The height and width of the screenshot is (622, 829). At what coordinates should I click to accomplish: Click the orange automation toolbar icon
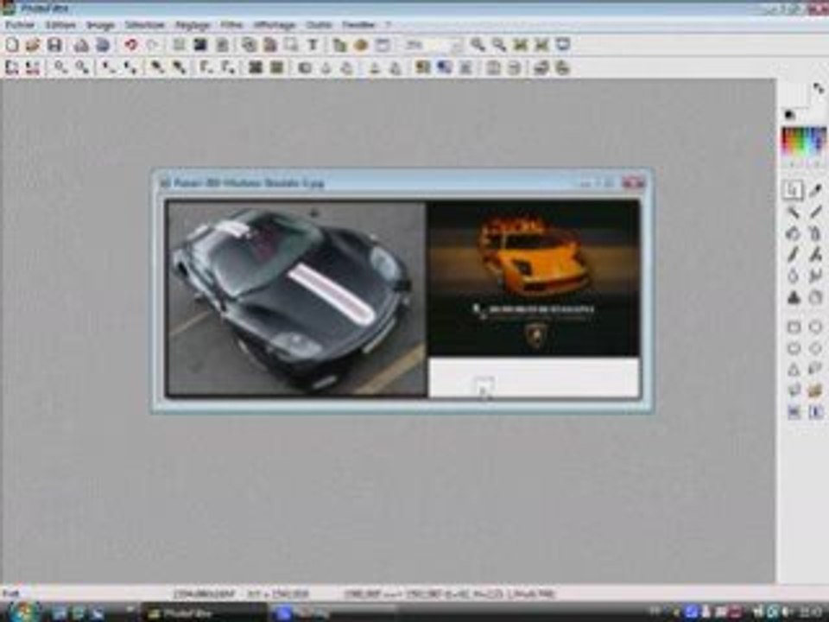point(361,45)
